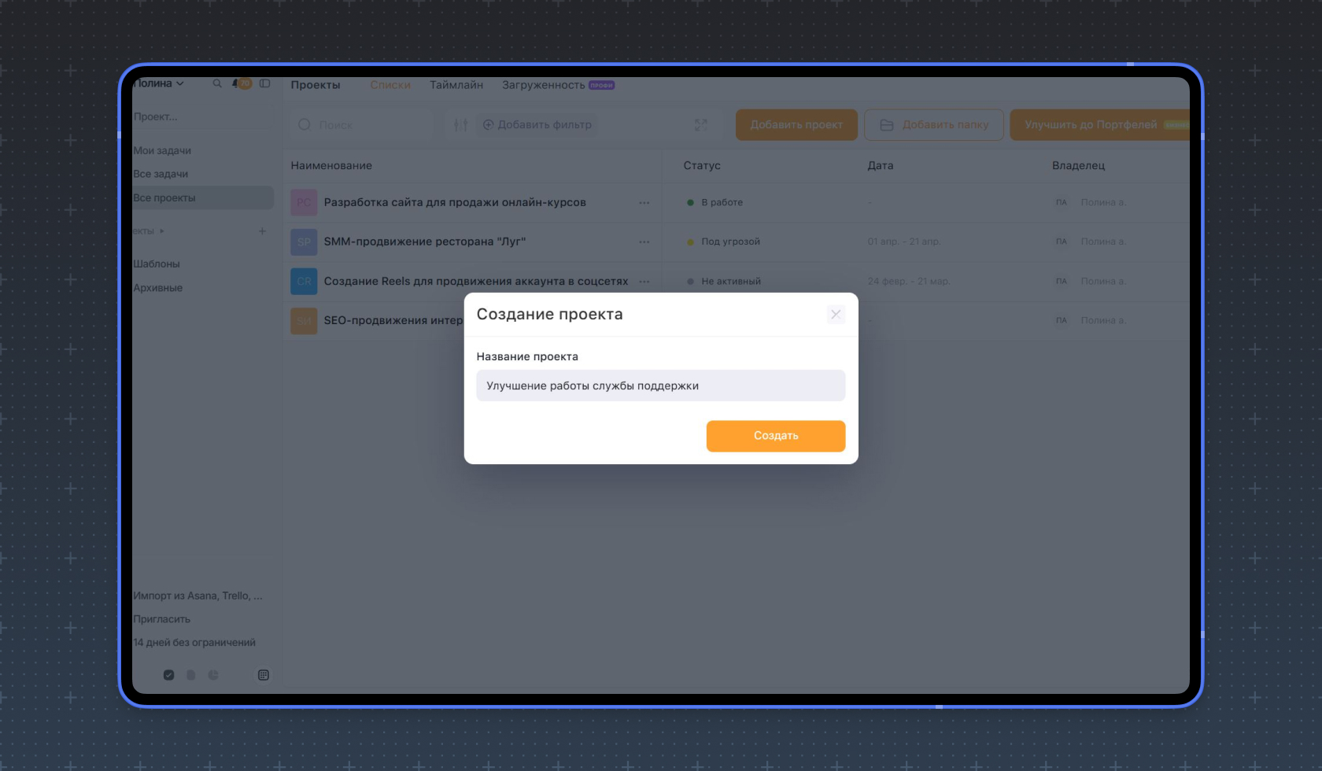Open SP project avatar icon
The height and width of the screenshot is (771, 1322).
click(x=304, y=242)
